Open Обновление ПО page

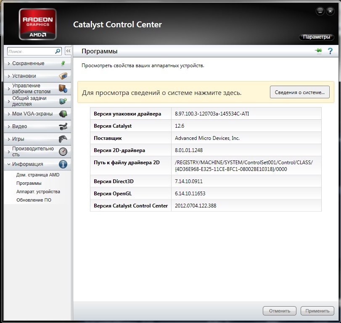coord(34,200)
